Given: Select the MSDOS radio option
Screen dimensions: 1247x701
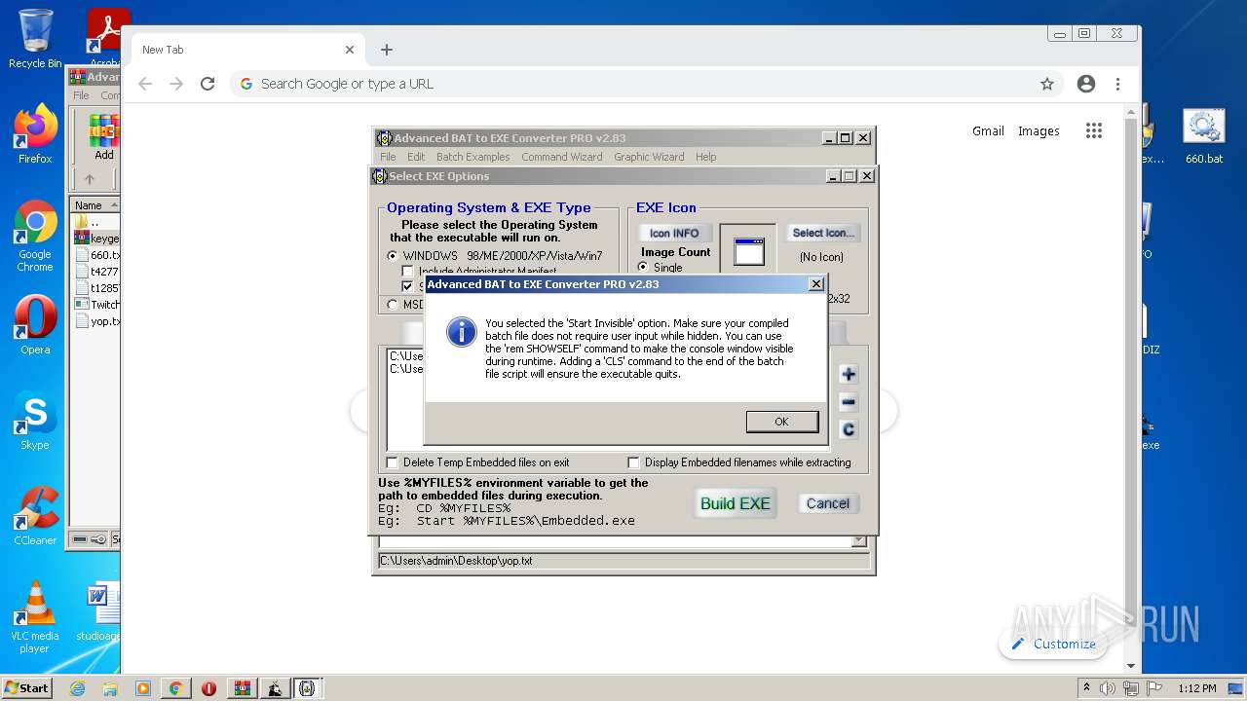Looking at the screenshot, I should pyautogui.click(x=393, y=304).
